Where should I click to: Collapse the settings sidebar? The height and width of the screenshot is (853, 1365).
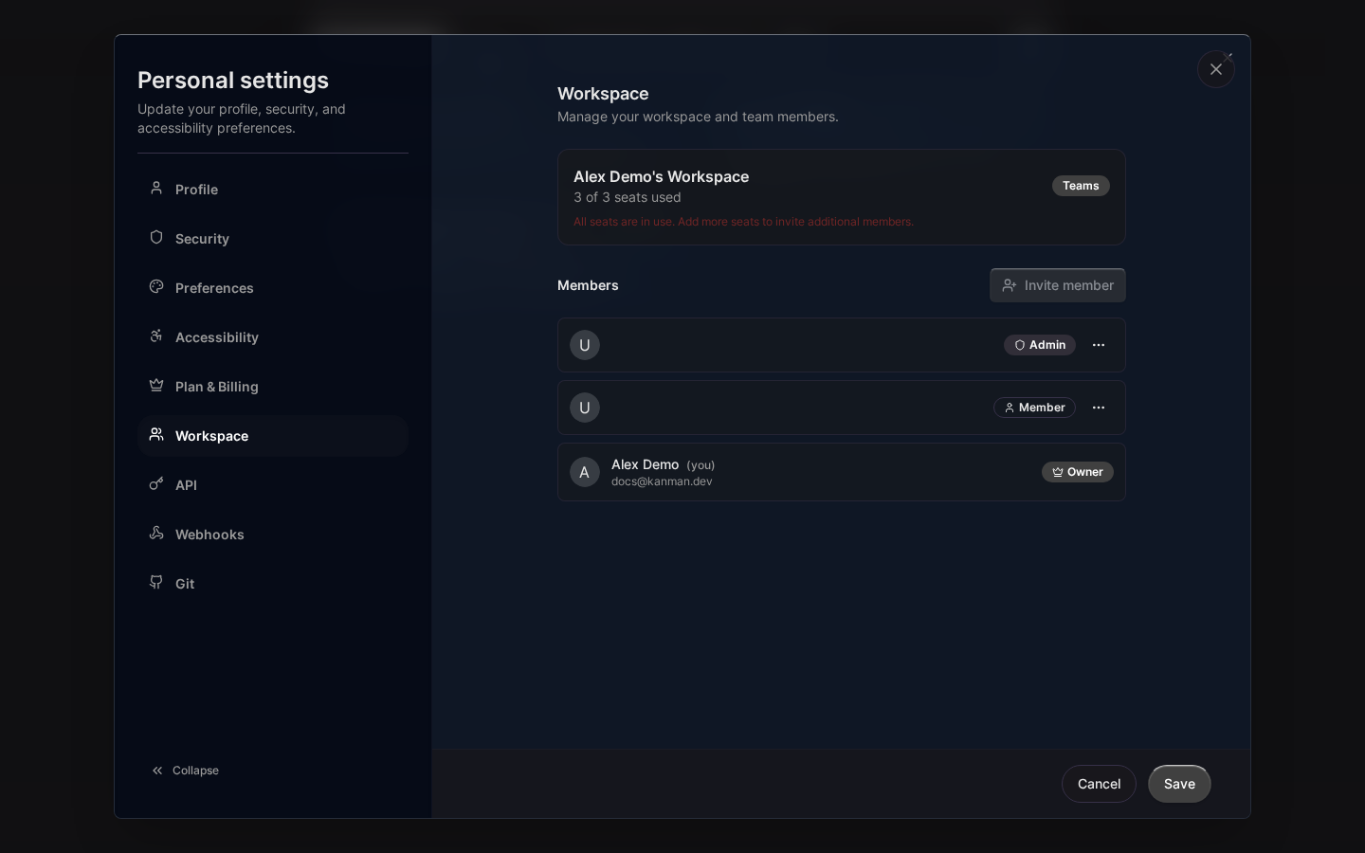[185, 771]
